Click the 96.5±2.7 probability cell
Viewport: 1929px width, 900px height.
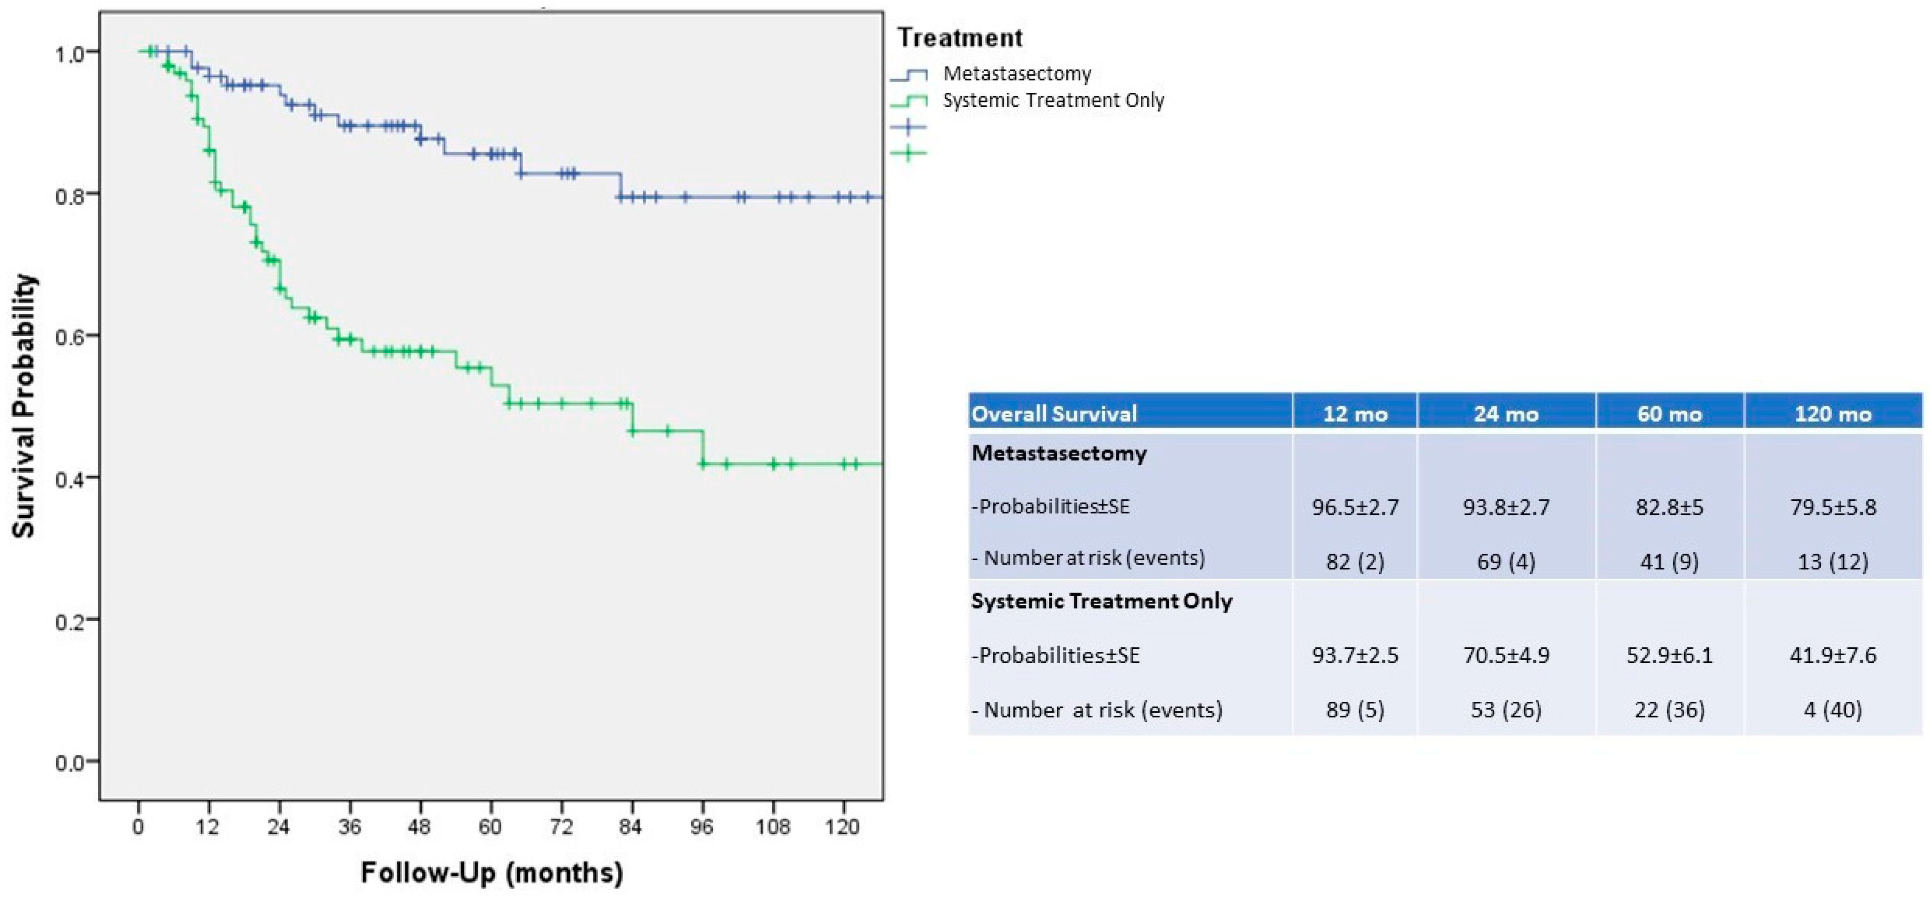point(1355,507)
